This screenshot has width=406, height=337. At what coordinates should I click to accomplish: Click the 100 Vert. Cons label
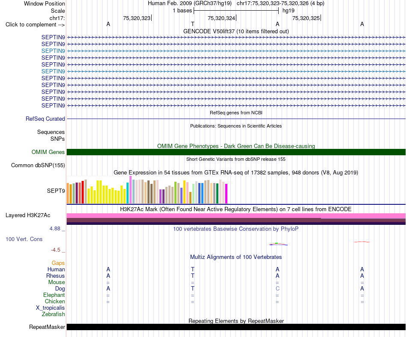24,239
